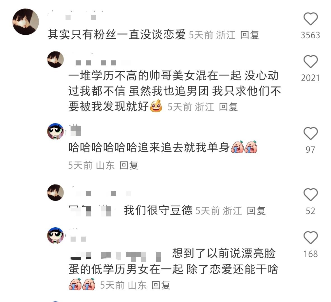Tap the 一堆学历不高的帅哥美女 comment text
The height and width of the screenshot is (302, 331).
[x=174, y=91]
